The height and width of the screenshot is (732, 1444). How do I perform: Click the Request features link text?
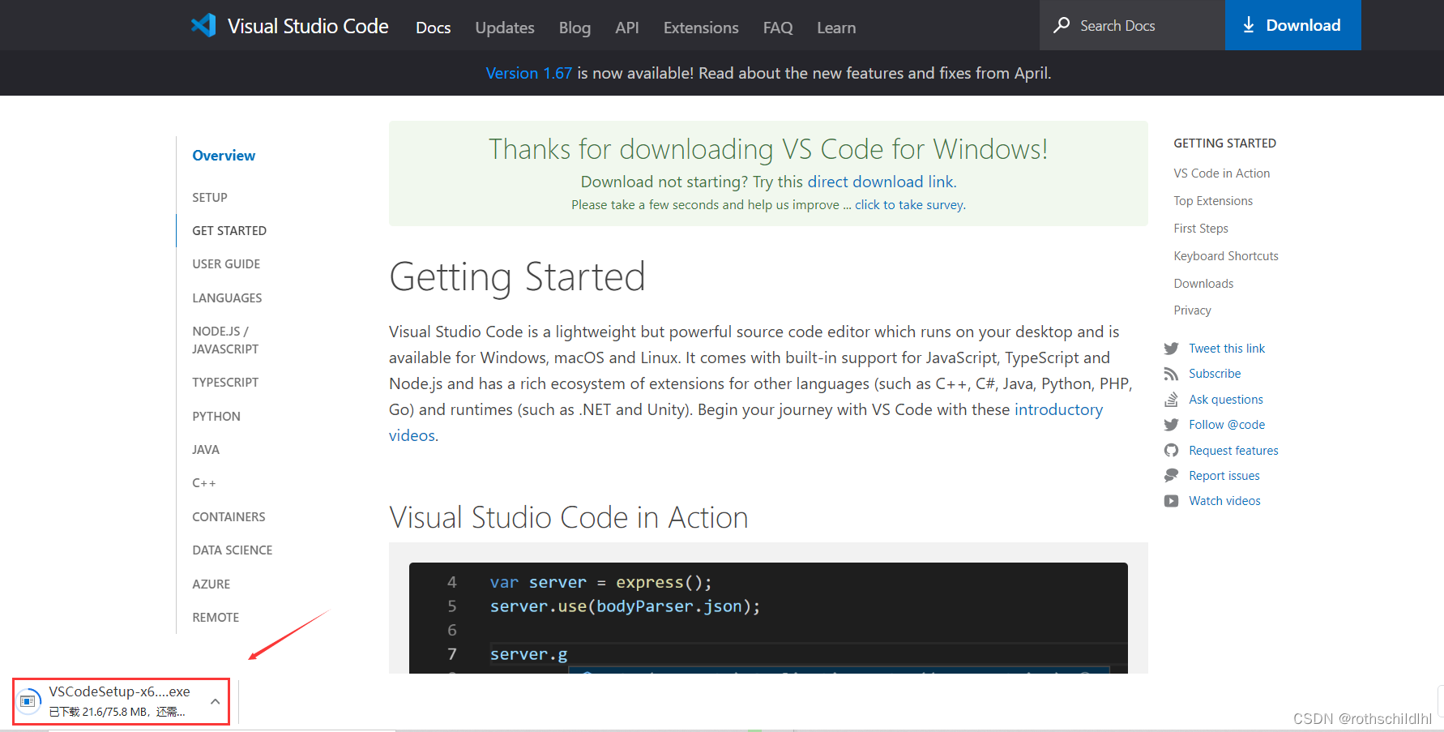click(x=1233, y=451)
